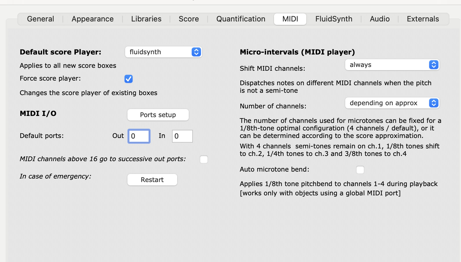Select the MIDI tab
Image resolution: width=461 pixels, height=262 pixels.
pos(290,19)
